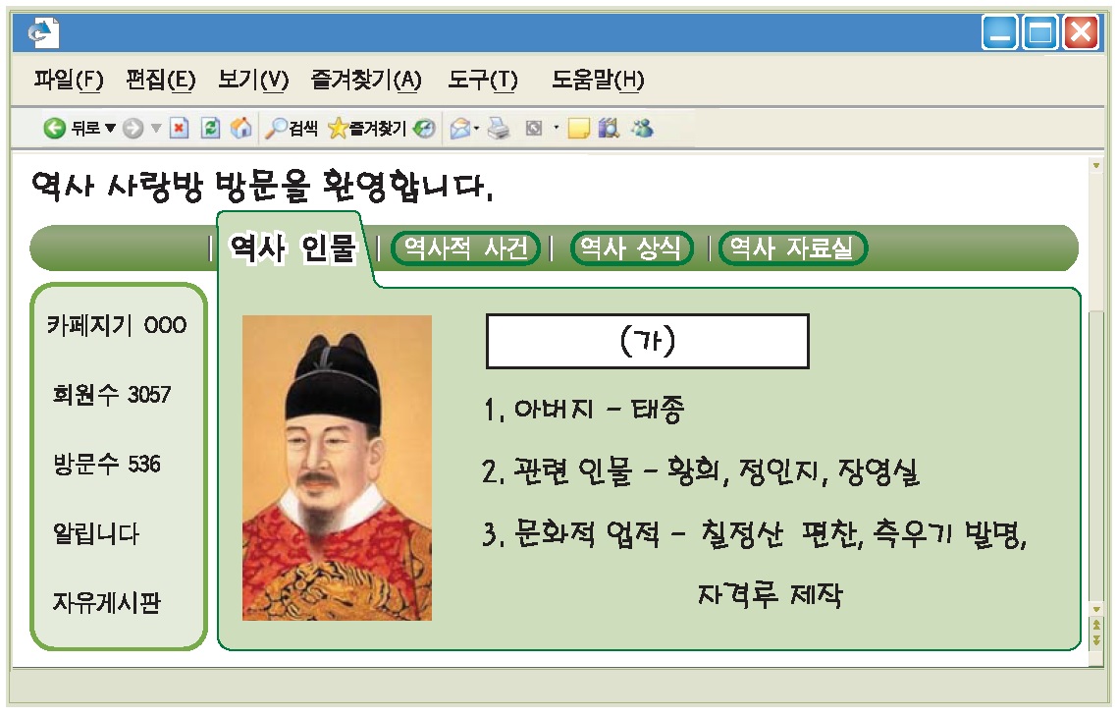Open the 자유게시판 link in sidebar
Image resolution: width=1117 pixels, height=717 pixels.
tap(106, 603)
